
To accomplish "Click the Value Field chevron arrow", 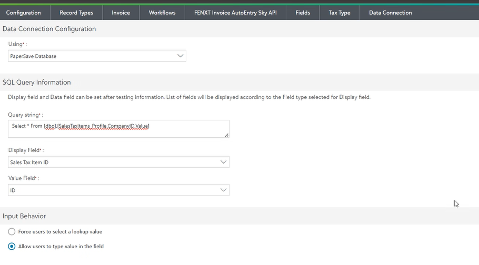I will pos(223,190).
